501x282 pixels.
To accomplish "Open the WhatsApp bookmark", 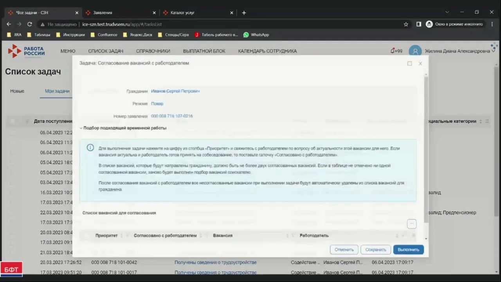I will pos(256,35).
